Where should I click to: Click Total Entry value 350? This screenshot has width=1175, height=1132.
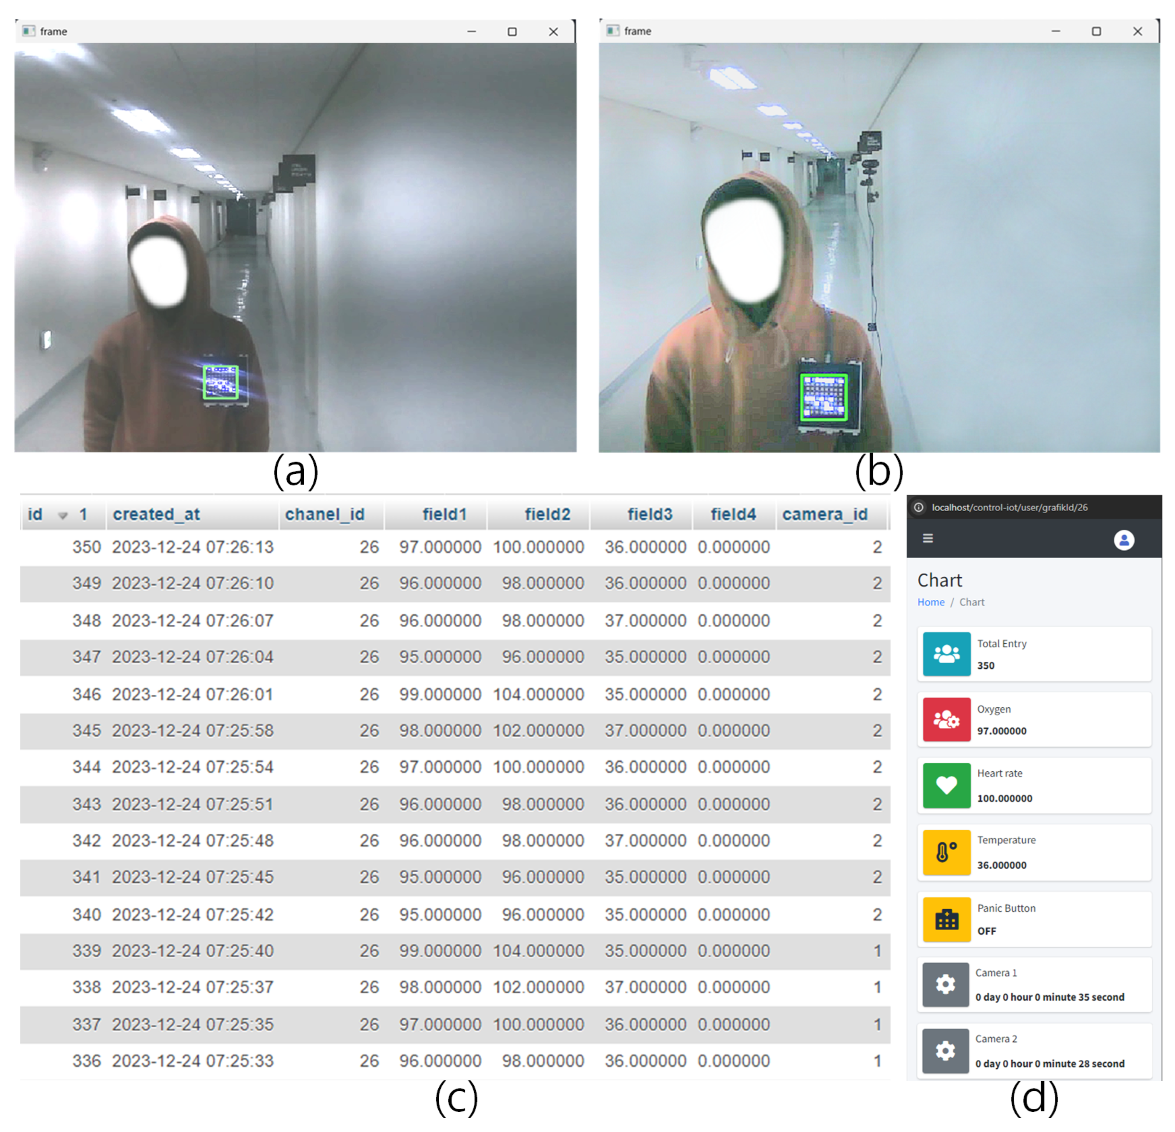pyautogui.click(x=985, y=665)
